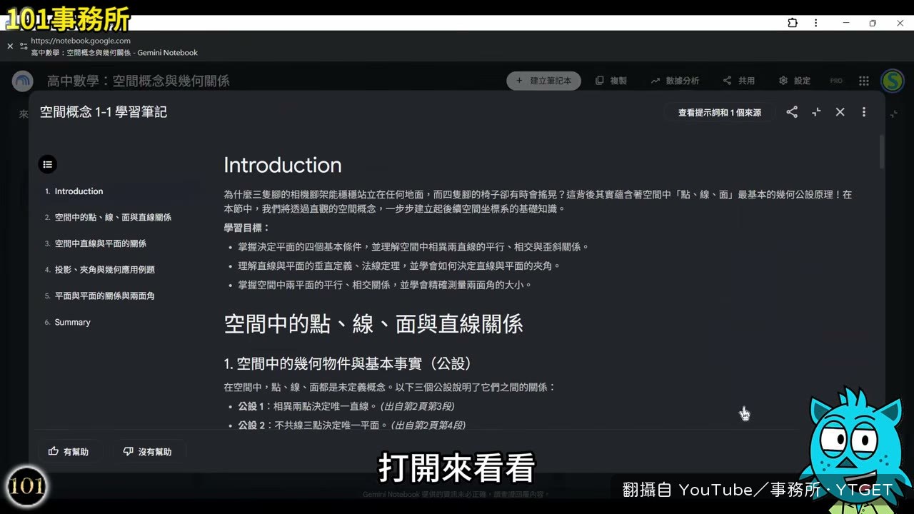914x514 pixels.
Task: Mark the note as 沒有幫助 (thumbs down)
Action: point(149,451)
